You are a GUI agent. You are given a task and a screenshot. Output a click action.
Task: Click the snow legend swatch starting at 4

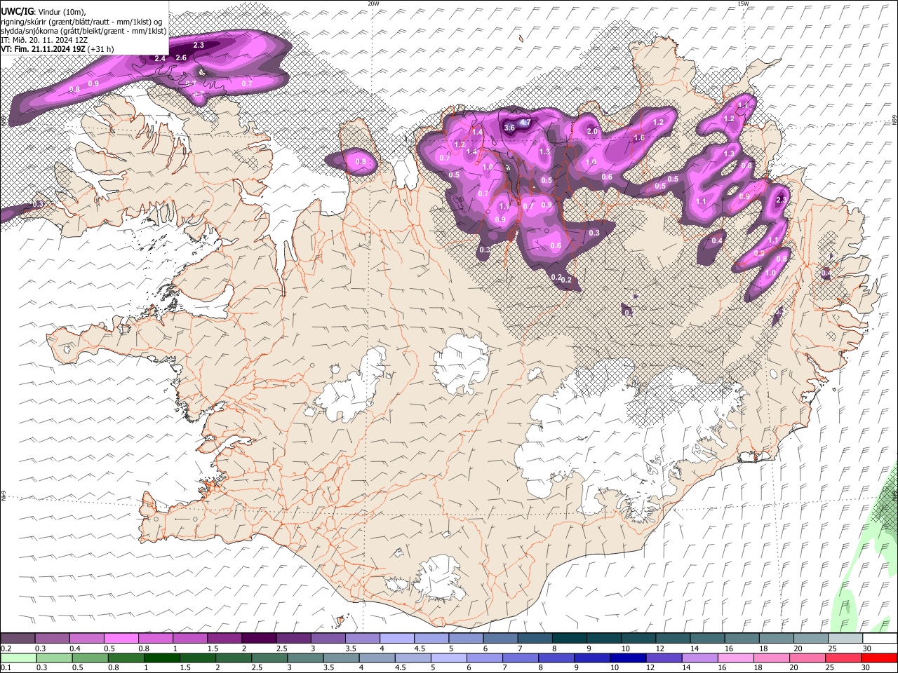pyautogui.click(x=396, y=638)
